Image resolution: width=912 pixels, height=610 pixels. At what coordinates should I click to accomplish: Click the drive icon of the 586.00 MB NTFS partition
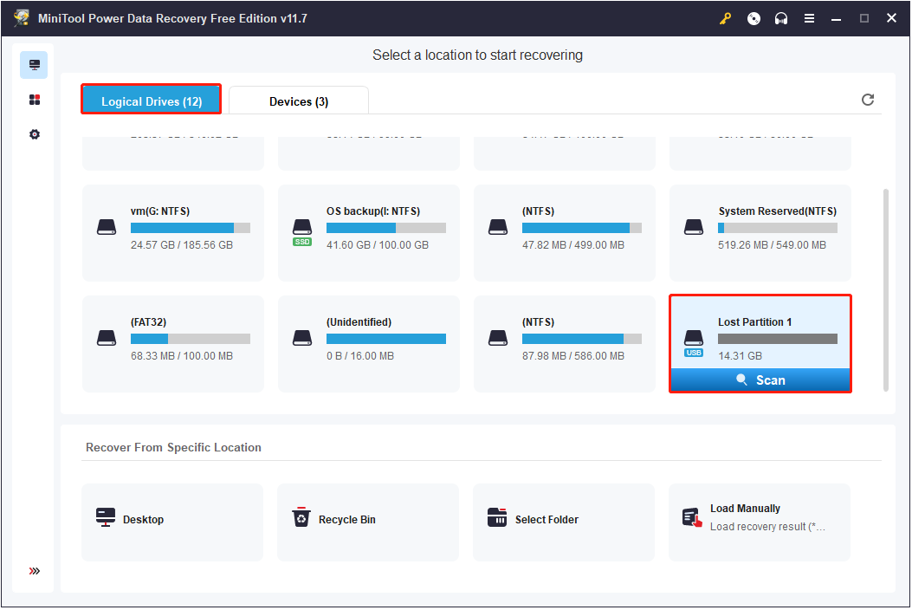(498, 338)
